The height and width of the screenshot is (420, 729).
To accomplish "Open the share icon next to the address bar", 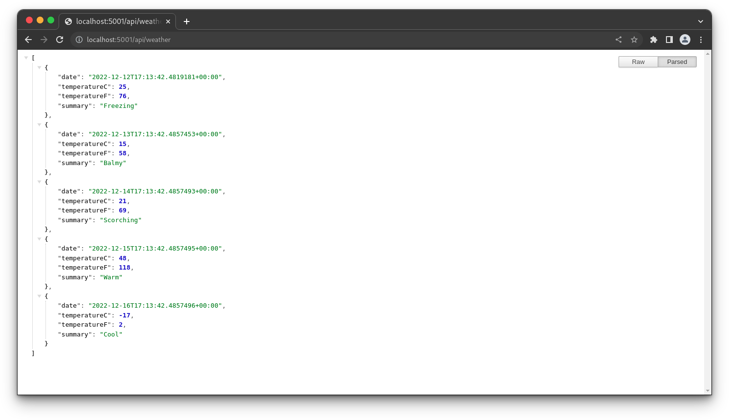I will (618, 40).
